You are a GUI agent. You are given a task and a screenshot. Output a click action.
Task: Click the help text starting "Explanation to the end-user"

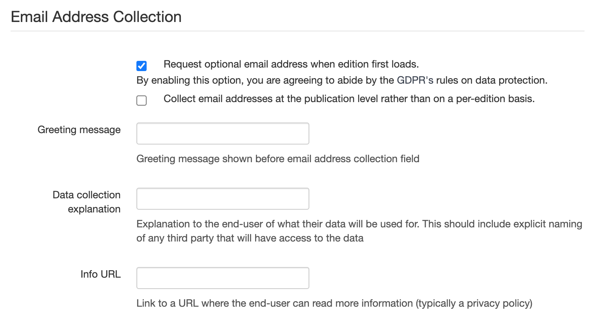[x=359, y=224]
